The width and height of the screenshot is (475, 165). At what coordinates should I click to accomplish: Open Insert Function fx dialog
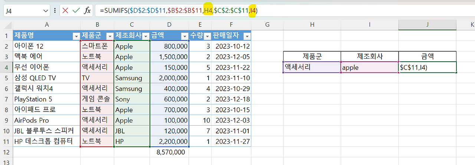click(87, 11)
